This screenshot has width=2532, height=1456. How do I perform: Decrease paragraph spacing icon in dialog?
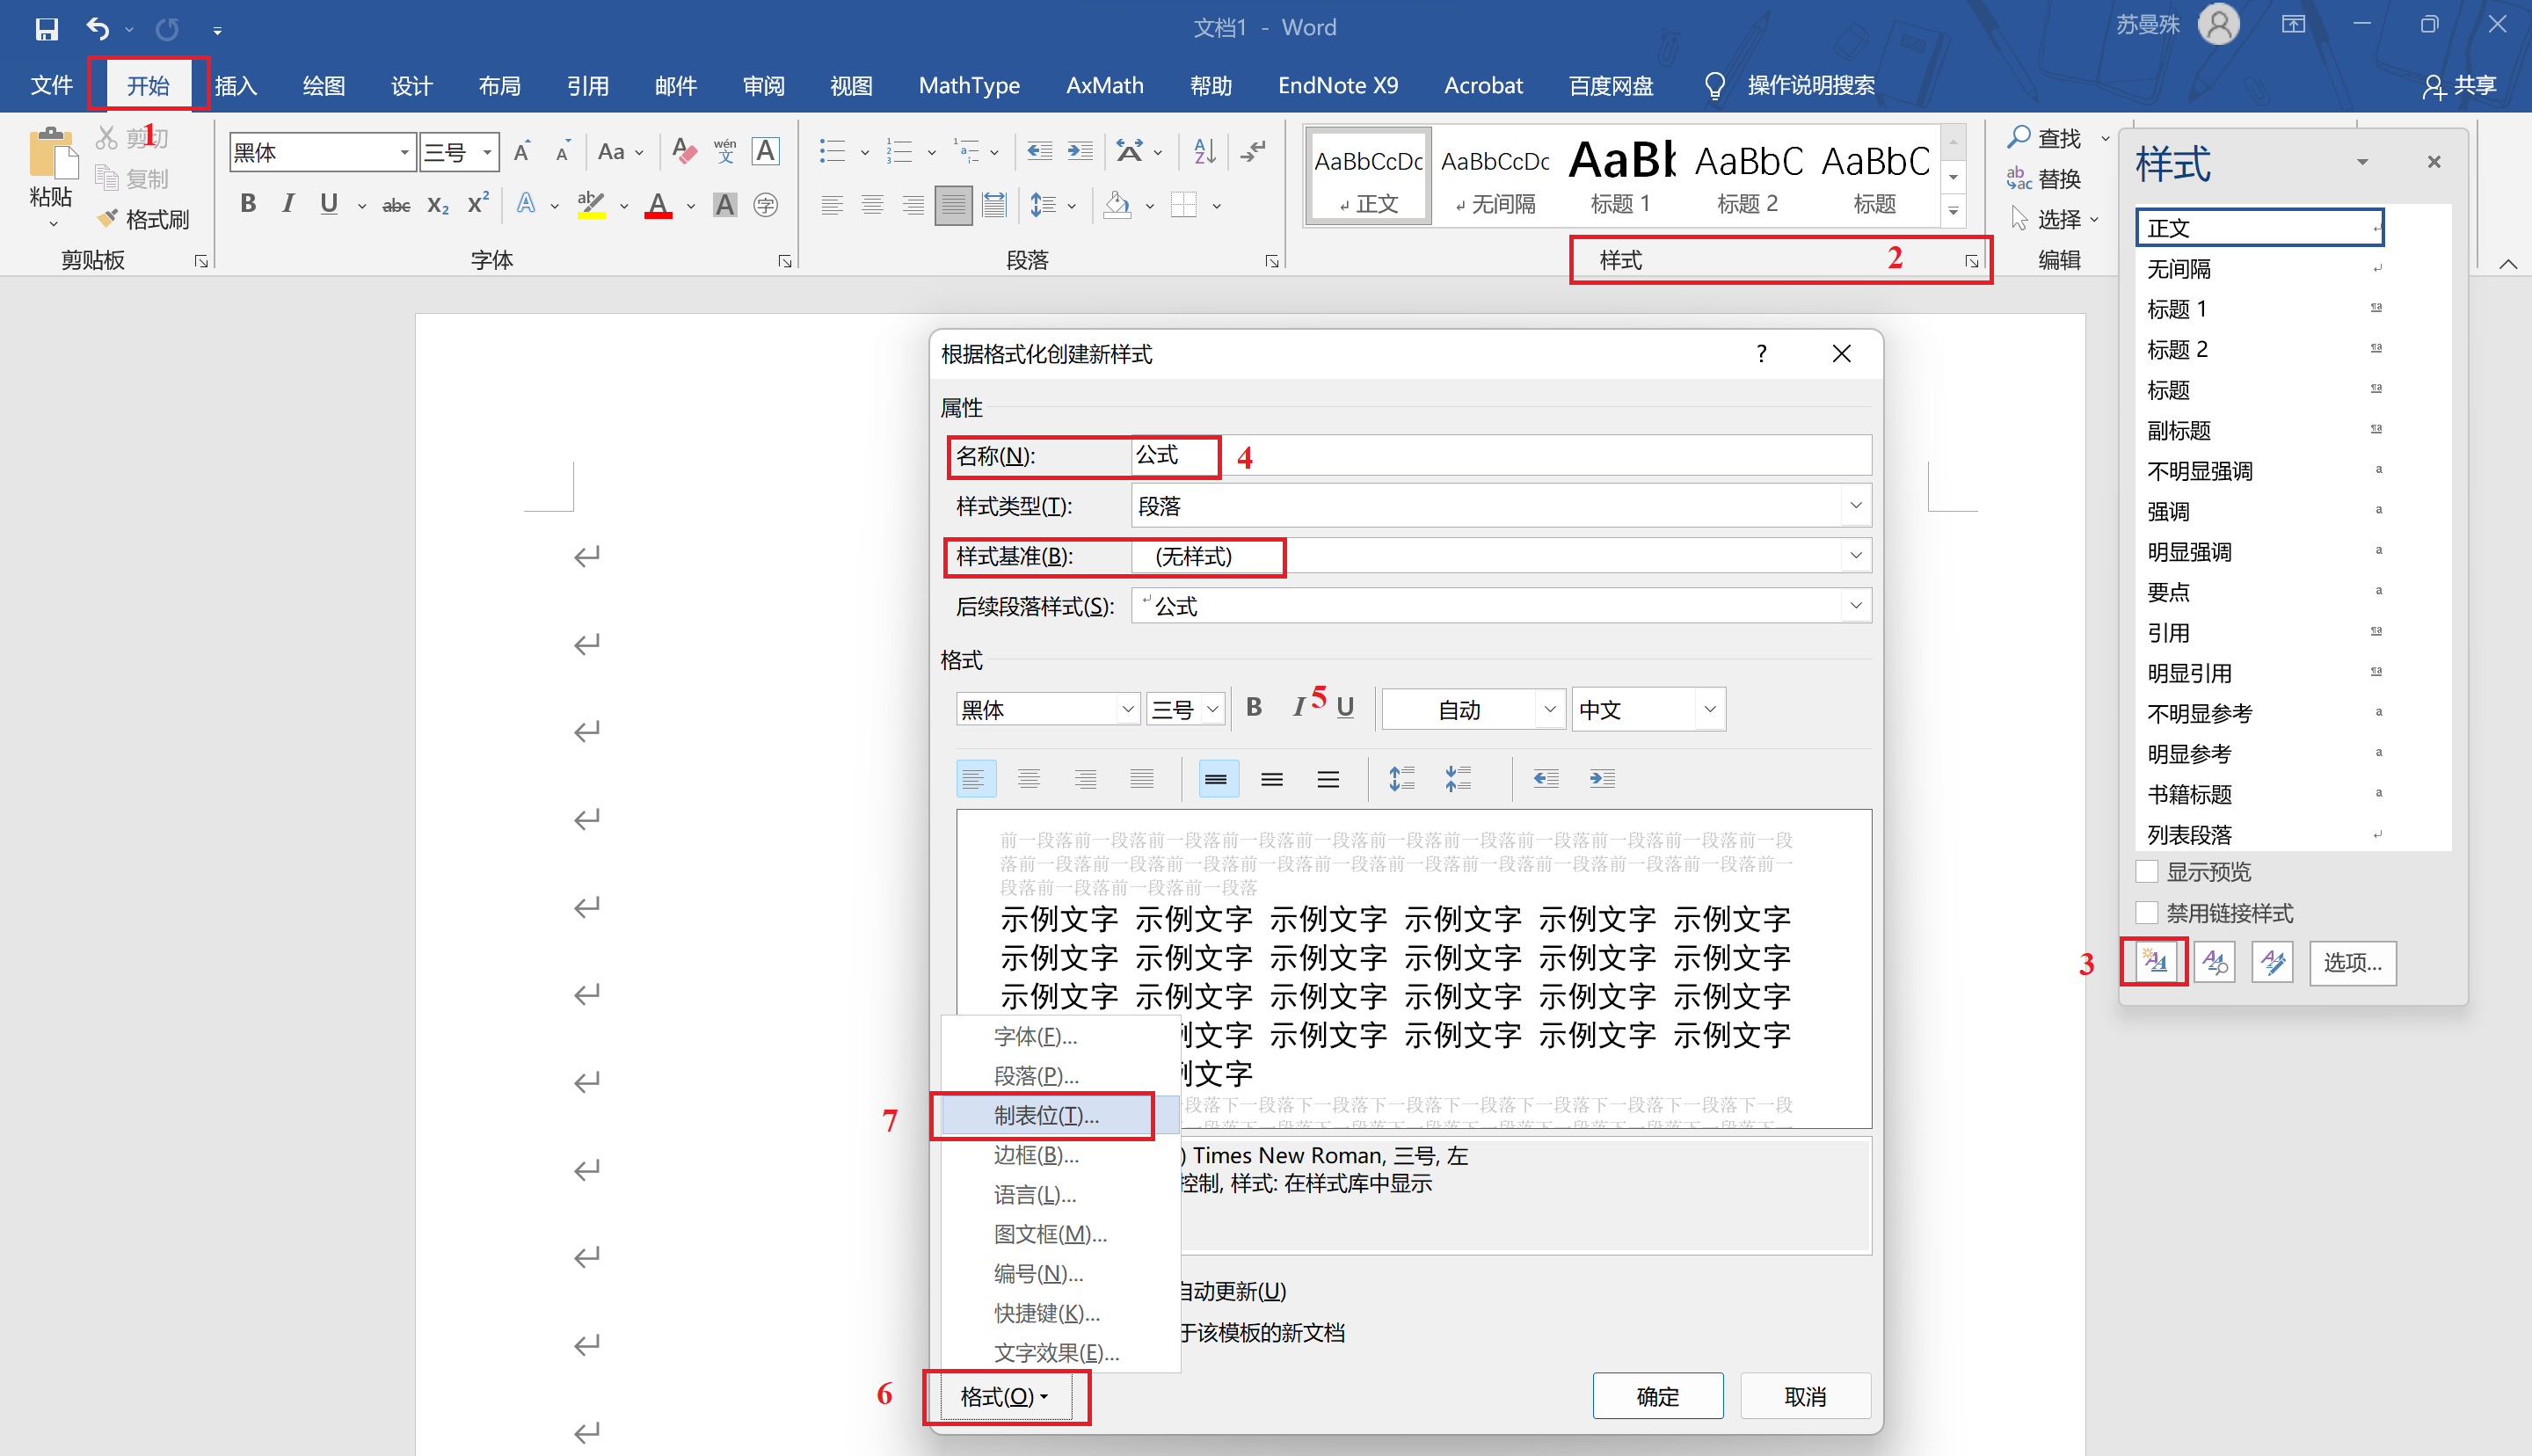(x=1458, y=778)
